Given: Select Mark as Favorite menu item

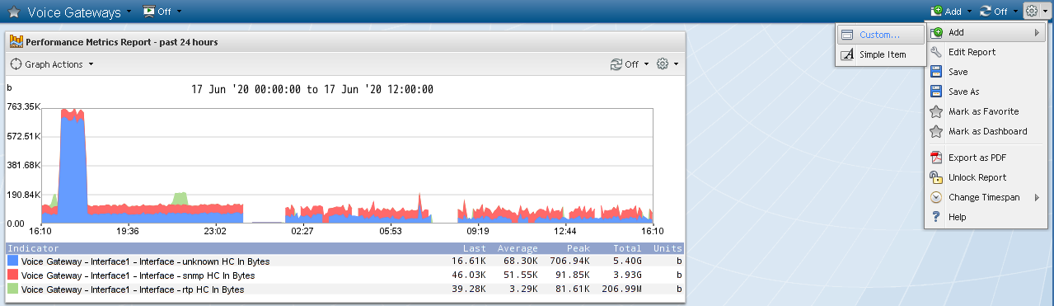Looking at the screenshot, I should [x=985, y=111].
